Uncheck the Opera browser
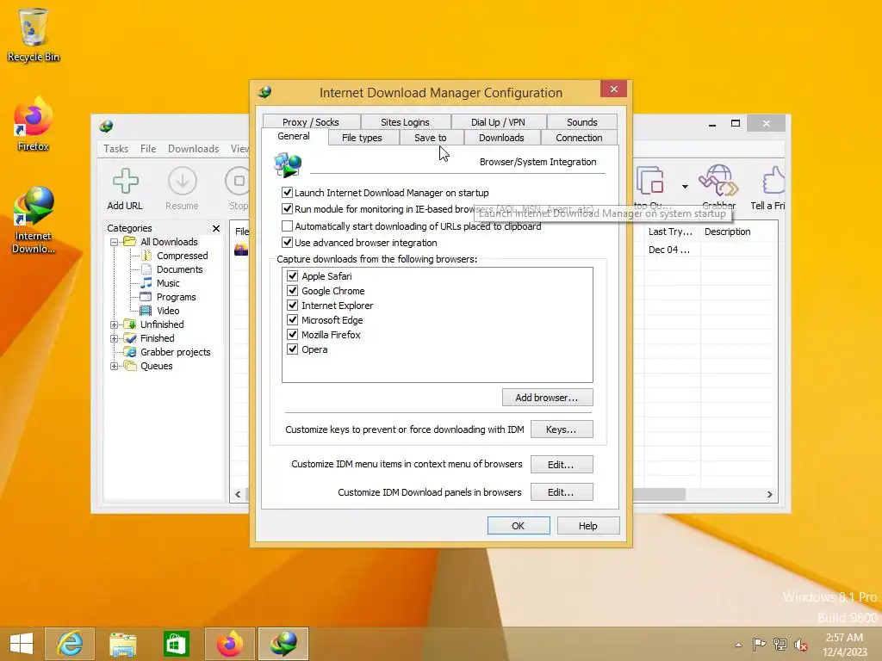Image resolution: width=882 pixels, height=661 pixels. coord(293,349)
